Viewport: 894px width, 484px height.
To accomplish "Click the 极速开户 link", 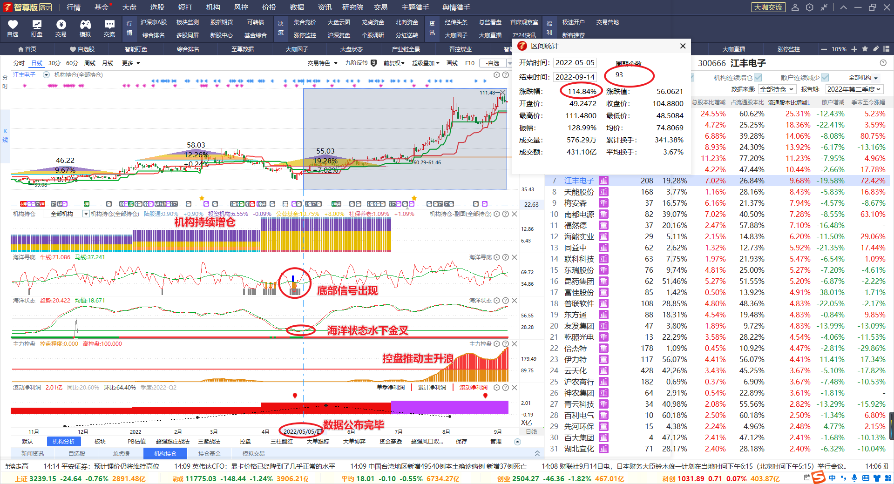I will (573, 22).
